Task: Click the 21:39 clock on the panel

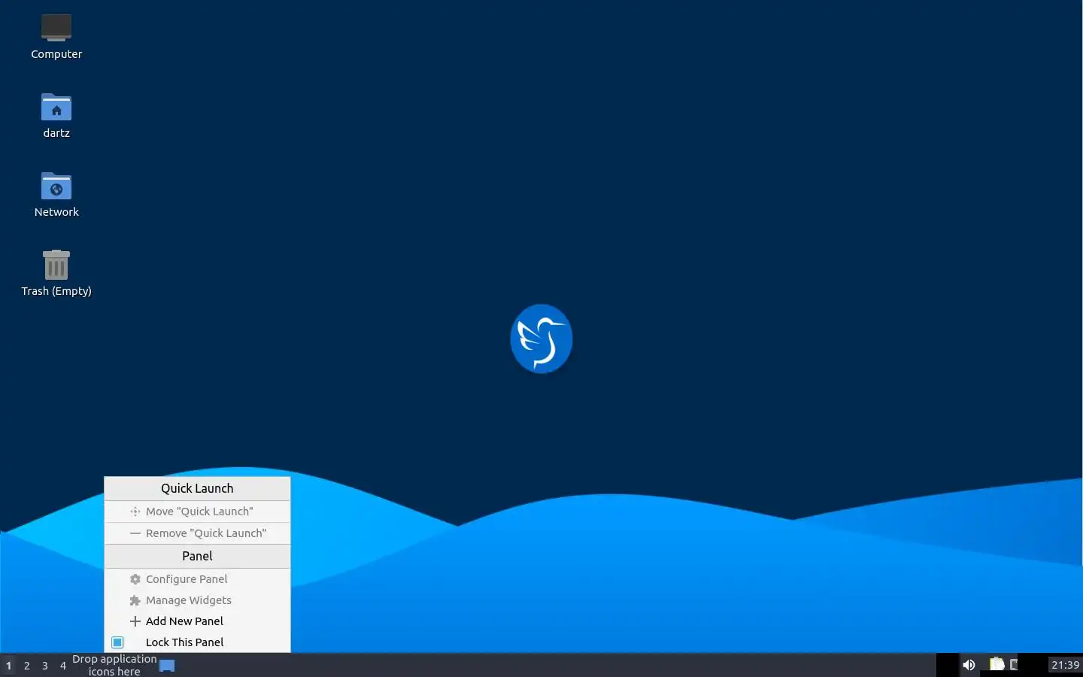Action: click(x=1065, y=665)
